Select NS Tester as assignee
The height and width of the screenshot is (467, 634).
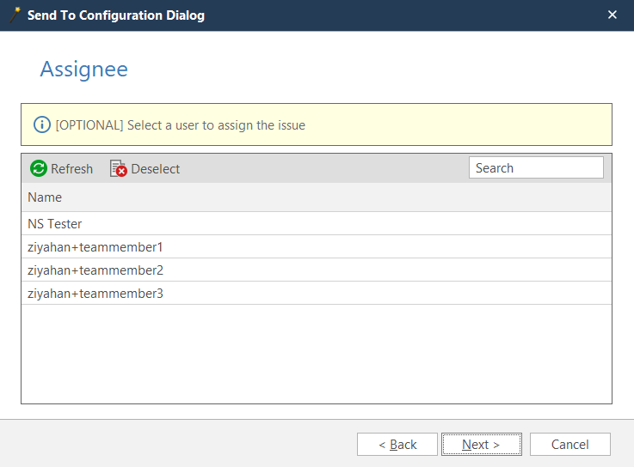(55, 224)
